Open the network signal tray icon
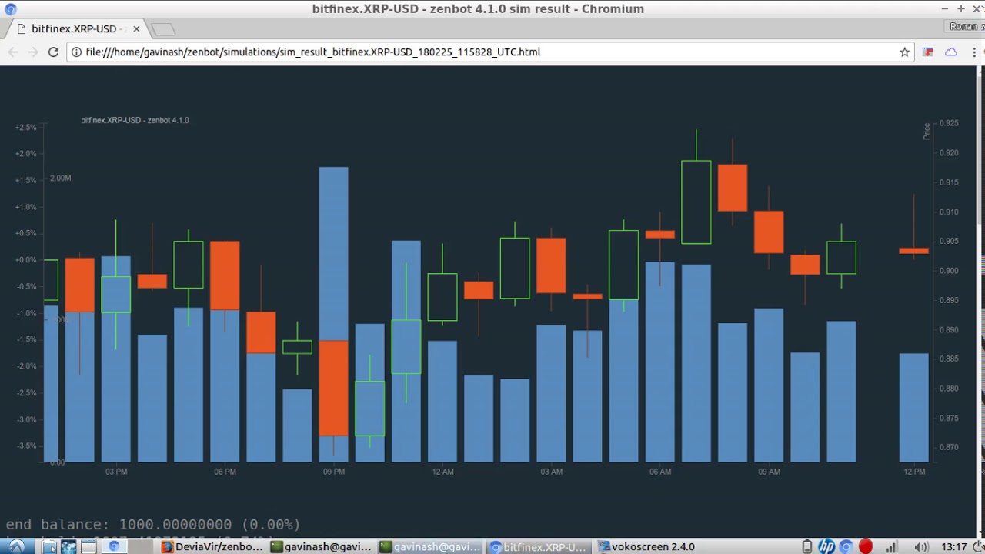Viewport: 985px width, 554px height. (x=892, y=546)
